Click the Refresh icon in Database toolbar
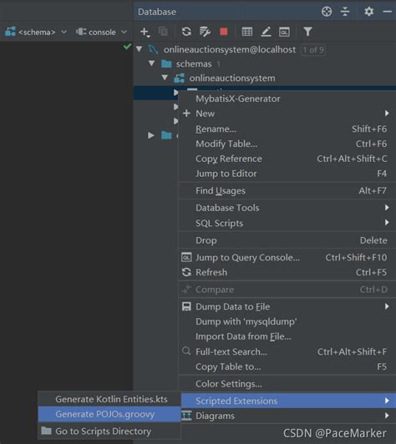 [x=186, y=32]
